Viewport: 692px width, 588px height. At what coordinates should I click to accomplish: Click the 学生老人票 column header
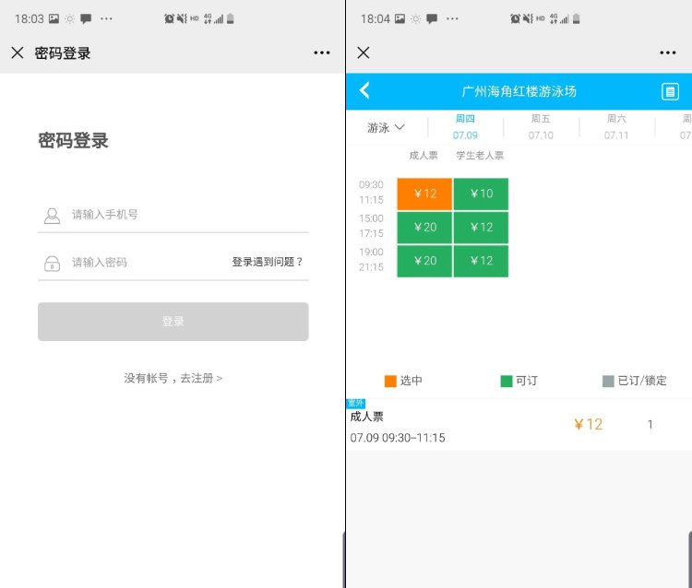point(480,155)
